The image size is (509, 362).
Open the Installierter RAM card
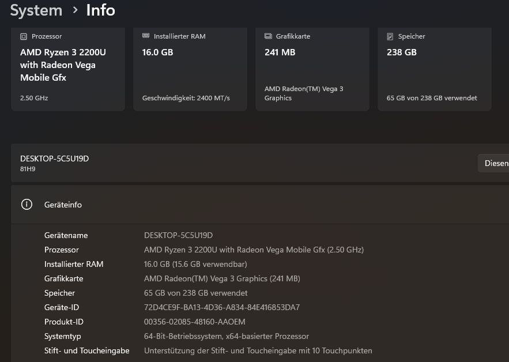point(190,69)
